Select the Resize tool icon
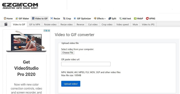Image resolution: width=180 pixels, height=94 pixels. point(52,18)
